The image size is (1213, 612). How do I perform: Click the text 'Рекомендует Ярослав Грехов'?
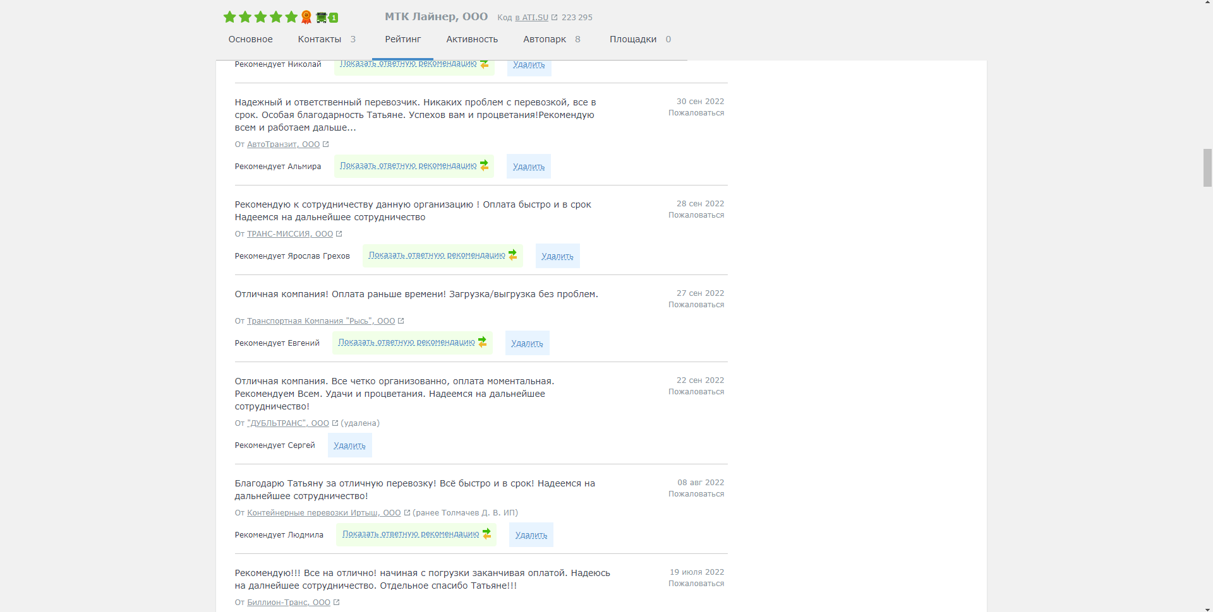point(292,256)
